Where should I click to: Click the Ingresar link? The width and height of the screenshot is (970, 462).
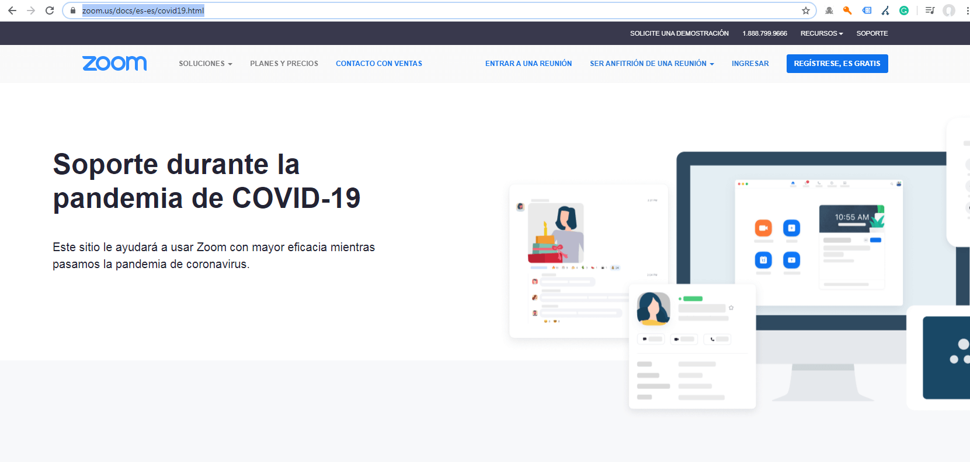click(x=750, y=64)
